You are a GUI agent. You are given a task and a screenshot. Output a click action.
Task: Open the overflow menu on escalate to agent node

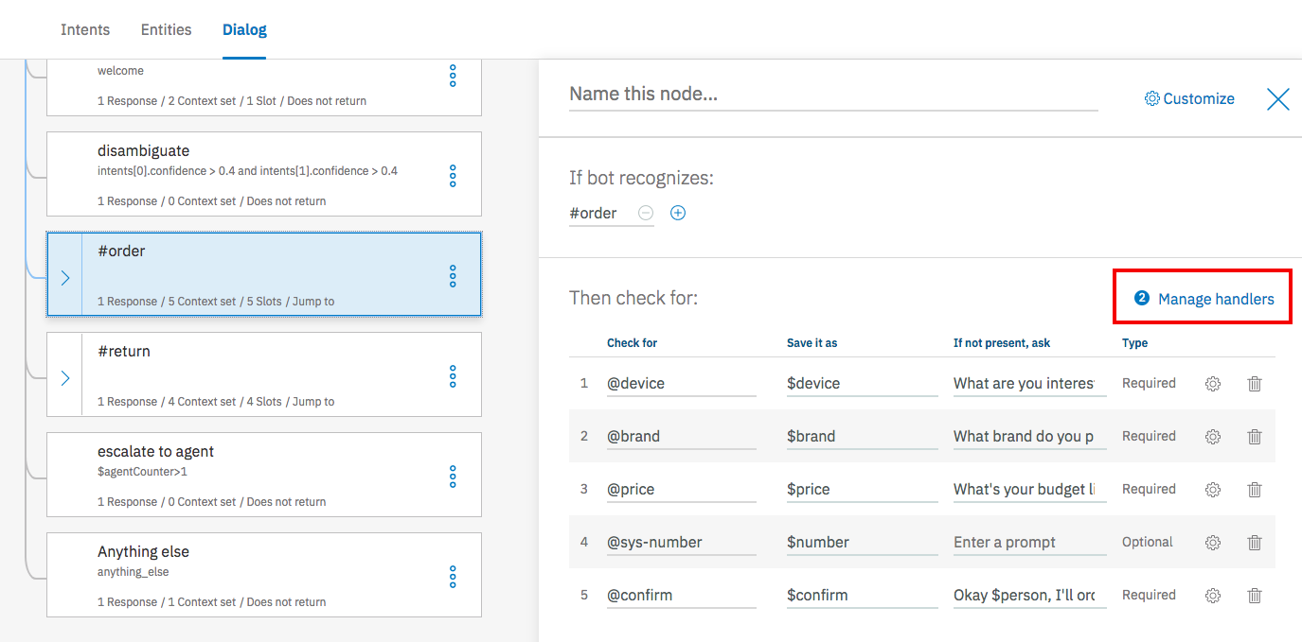(x=453, y=475)
